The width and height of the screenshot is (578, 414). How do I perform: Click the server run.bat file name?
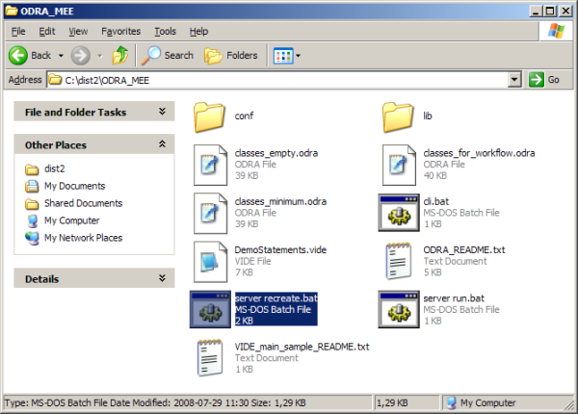tap(454, 298)
